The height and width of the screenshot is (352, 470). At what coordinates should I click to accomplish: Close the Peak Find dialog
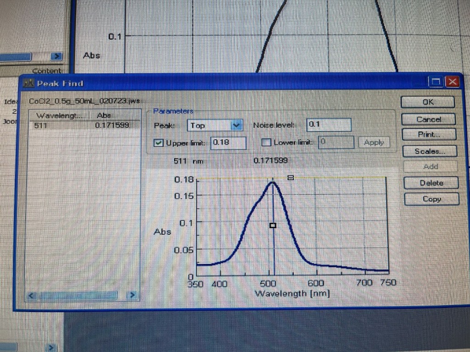(453, 82)
